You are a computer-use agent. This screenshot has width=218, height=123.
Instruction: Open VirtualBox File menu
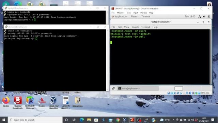pyautogui.click(x=113, y=13)
